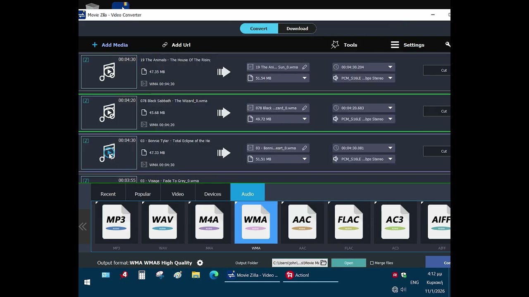The width and height of the screenshot is (529, 297).
Task: Switch to Action! taskbar window
Action: click(x=310, y=275)
